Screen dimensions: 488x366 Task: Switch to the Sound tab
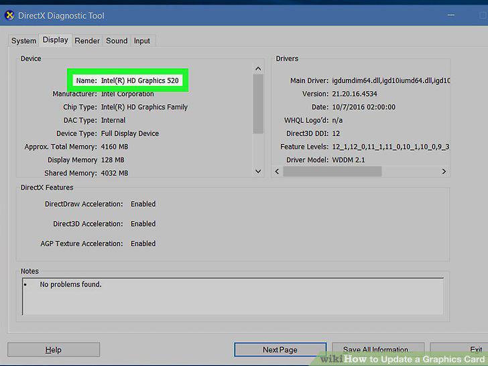(x=117, y=41)
